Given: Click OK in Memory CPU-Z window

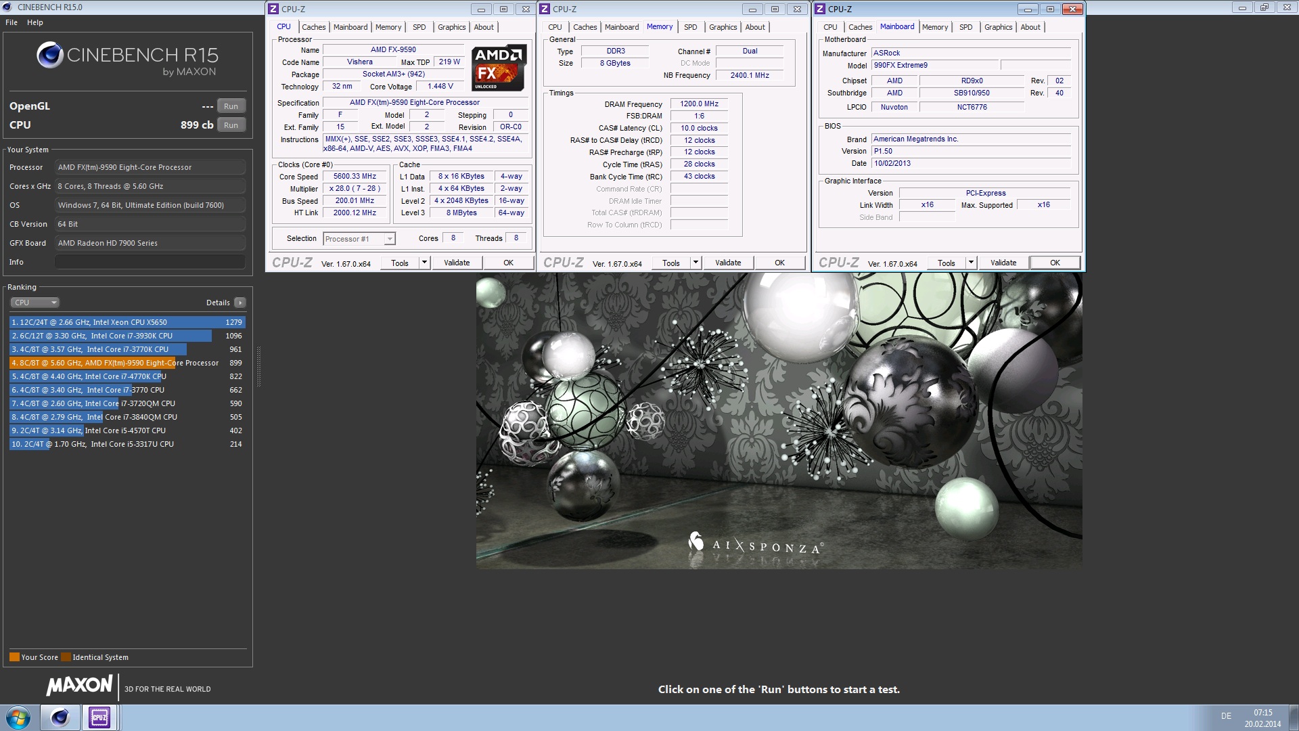Looking at the screenshot, I should click(x=779, y=263).
